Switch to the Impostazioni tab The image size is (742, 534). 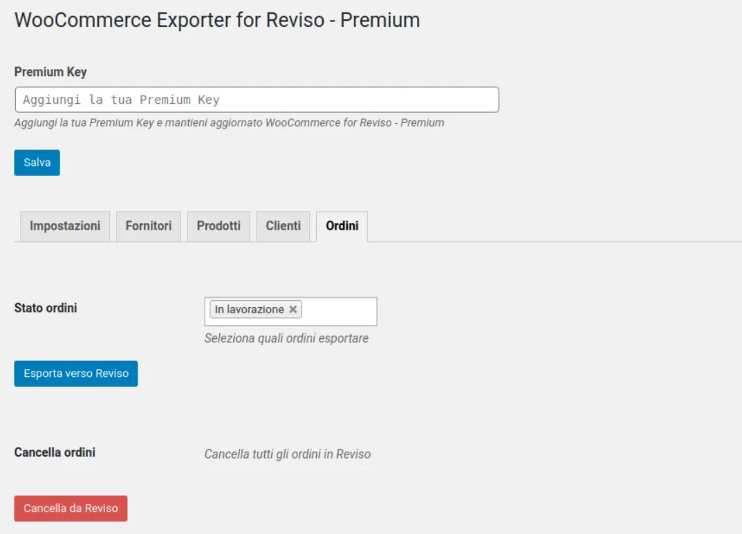pyautogui.click(x=65, y=226)
